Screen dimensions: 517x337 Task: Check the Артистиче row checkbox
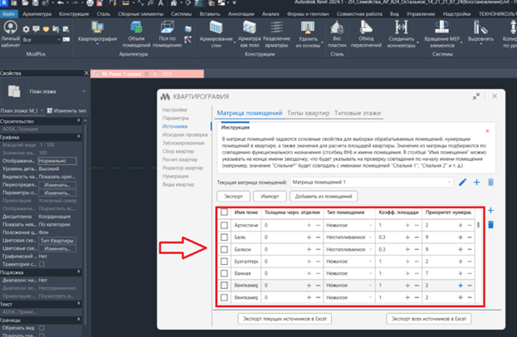[224, 225]
